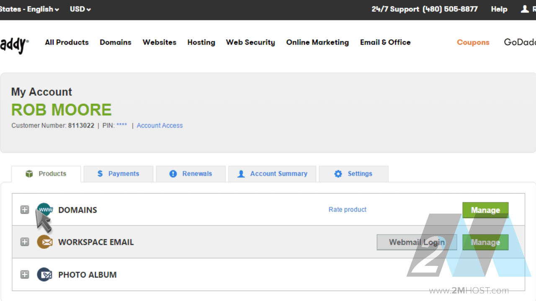This screenshot has height=301, width=536.
Task: Open the Websites menu
Action: (x=160, y=42)
